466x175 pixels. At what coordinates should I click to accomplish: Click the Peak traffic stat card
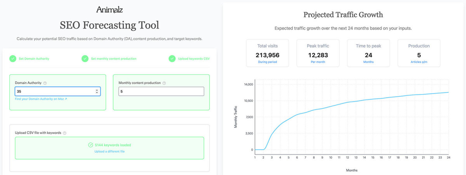318,53
